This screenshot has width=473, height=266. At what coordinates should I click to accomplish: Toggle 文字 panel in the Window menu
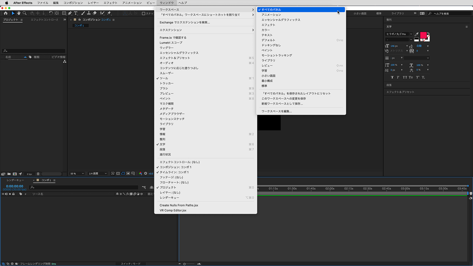coord(162,144)
